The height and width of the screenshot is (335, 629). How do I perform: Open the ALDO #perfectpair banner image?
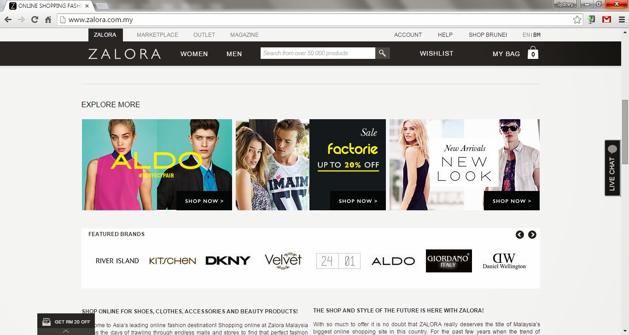(x=157, y=165)
